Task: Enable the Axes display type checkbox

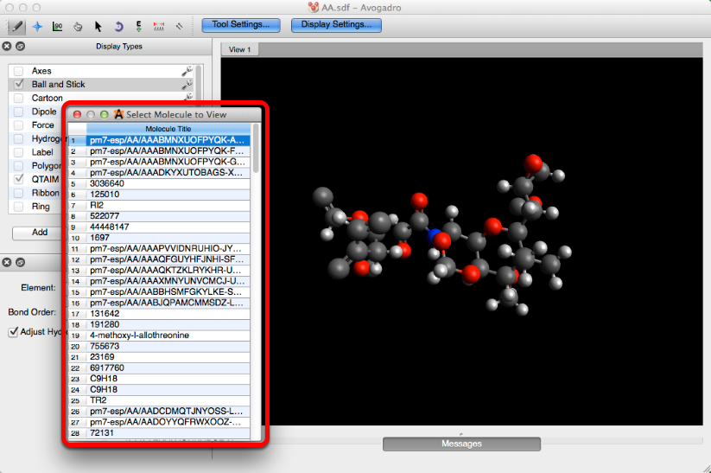Action: click(19, 71)
